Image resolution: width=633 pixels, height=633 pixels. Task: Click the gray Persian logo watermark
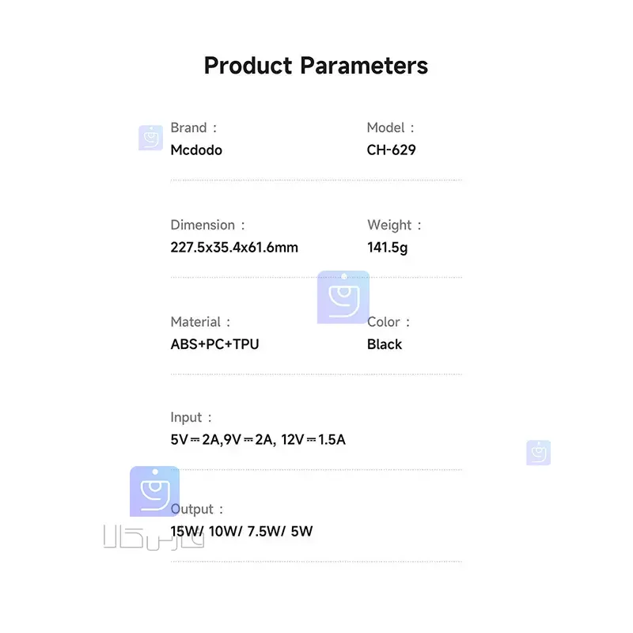153,538
